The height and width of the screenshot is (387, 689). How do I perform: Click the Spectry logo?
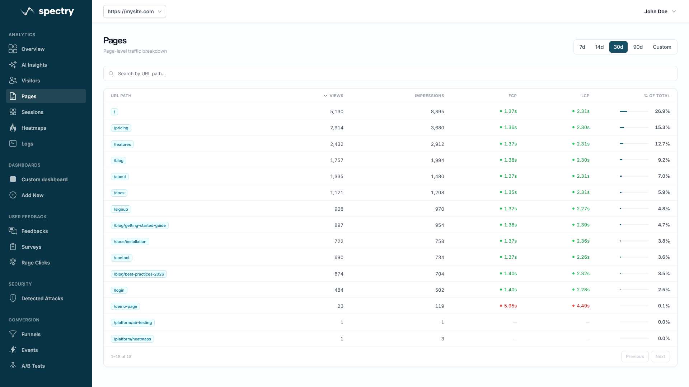pyautogui.click(x=47, y=11)
